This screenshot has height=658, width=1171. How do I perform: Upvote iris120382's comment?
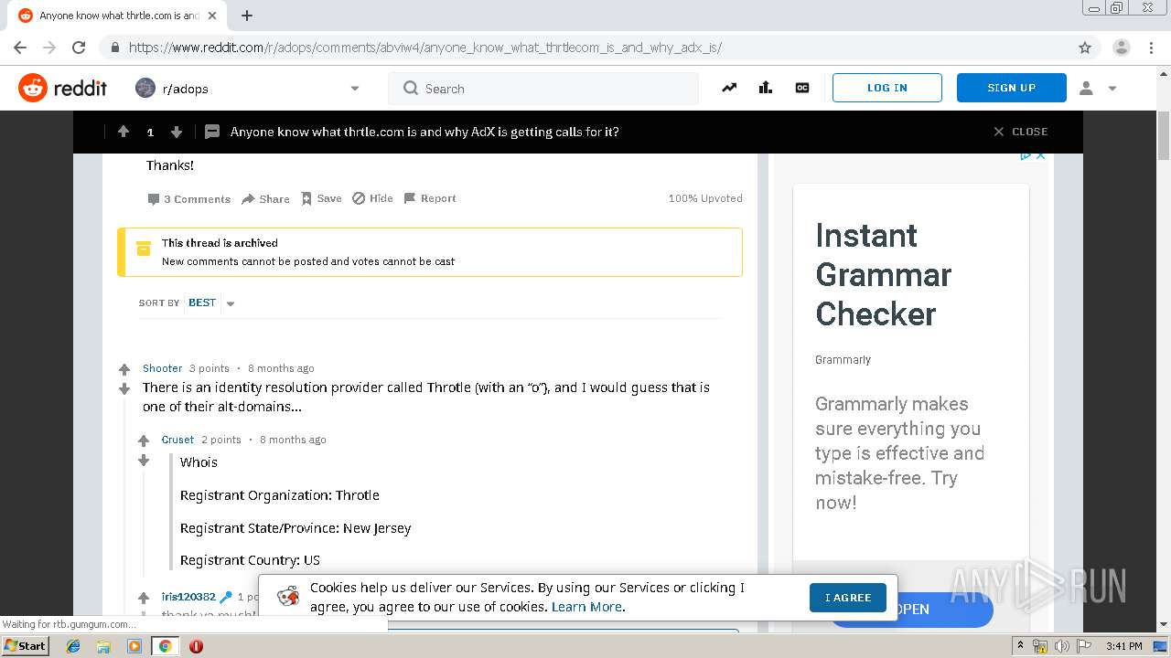tap(144, 598)
